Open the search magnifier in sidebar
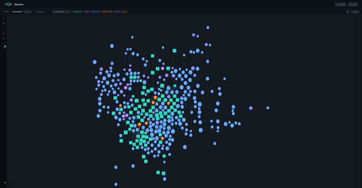This screenshot has width=362, height=188. pyautogui.click(x=4, y=28)
